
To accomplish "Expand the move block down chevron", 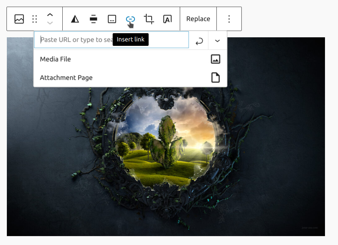I will click(x=50, y=23).
